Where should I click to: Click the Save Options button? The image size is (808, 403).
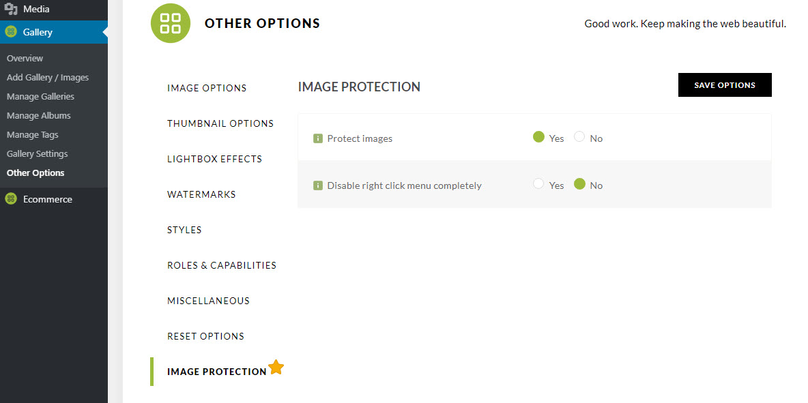coord(725,85)
